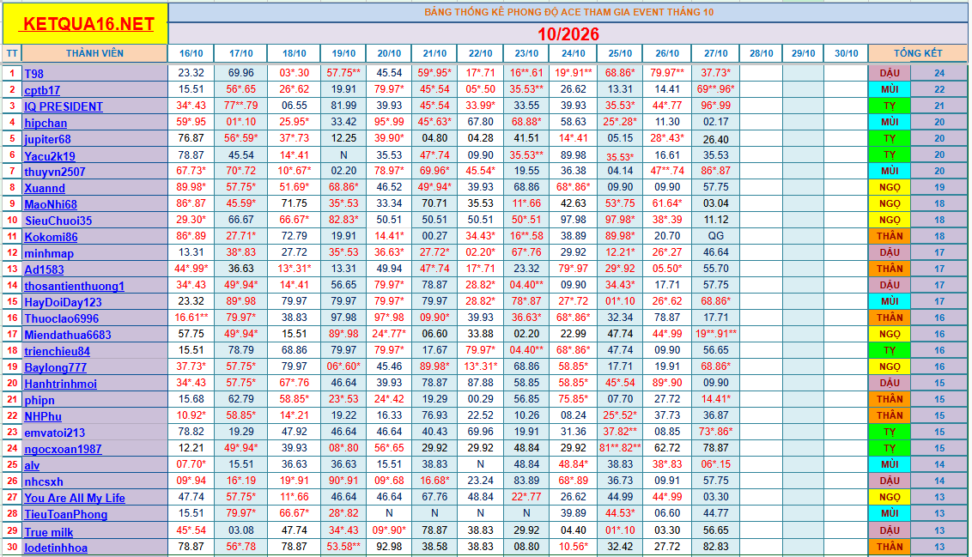The image size is (972, 557).
Task: Click the 10/2026 month title cell
Action: coord(568,33)
